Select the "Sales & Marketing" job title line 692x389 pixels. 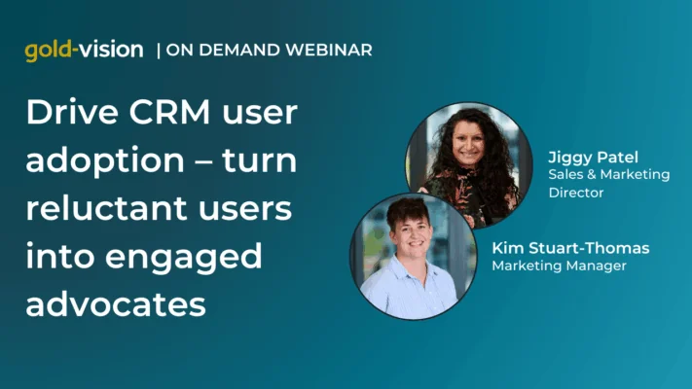(x=609, y=175)
